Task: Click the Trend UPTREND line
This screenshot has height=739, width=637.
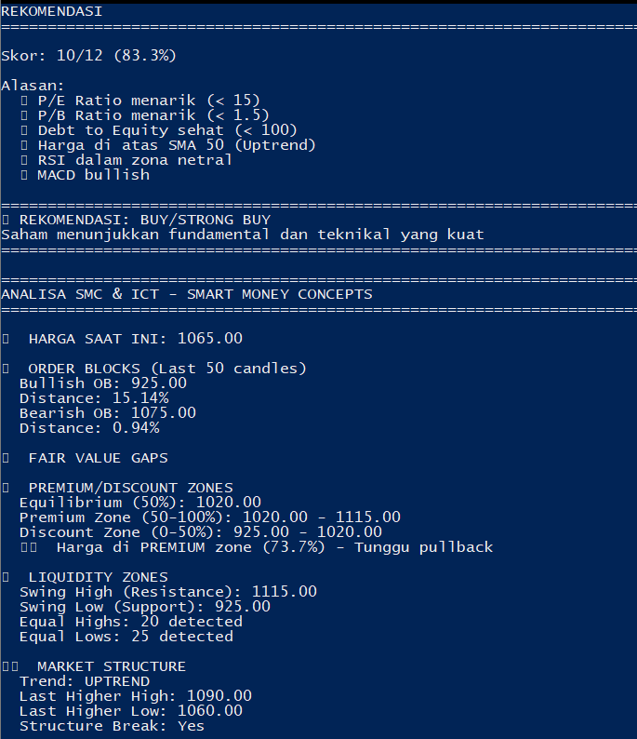Action: click(84, 681)
